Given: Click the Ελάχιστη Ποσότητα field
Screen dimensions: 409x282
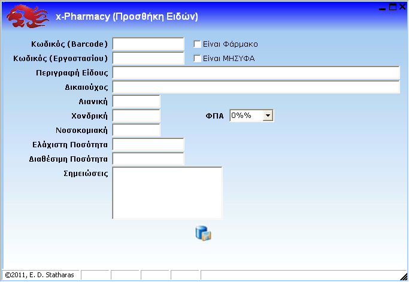Looking at the screenshot, I should pyautogui.click(x=148, y=144).
